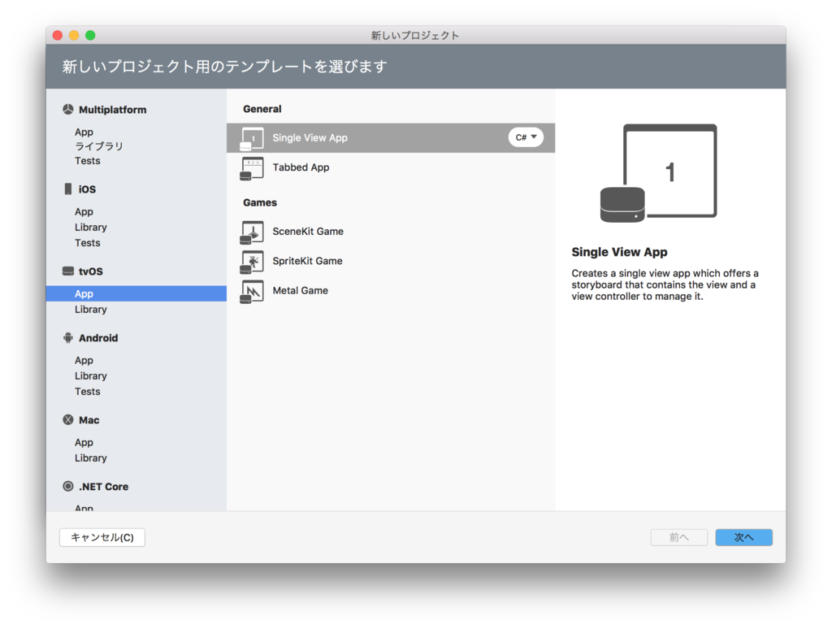Choose SpriteKit Game template

click(391, 261)
